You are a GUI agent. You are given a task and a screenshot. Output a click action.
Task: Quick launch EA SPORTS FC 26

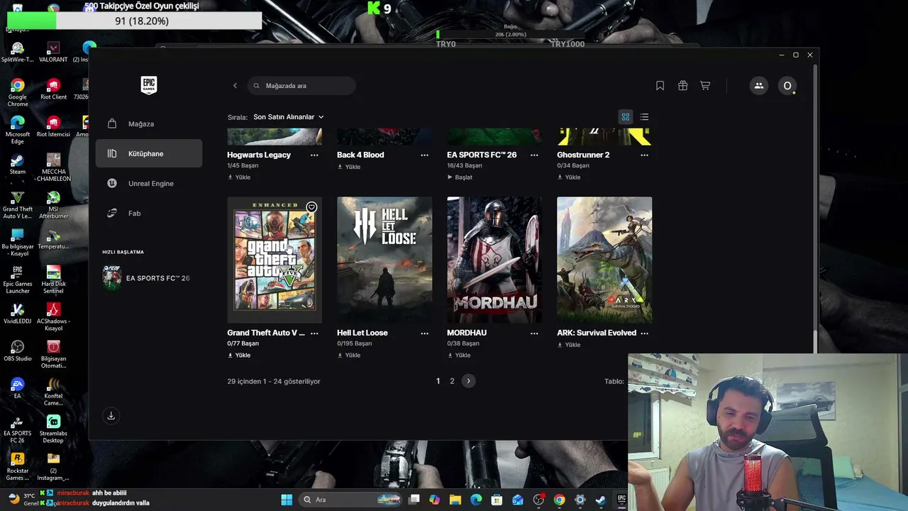[x=148, y=278]
